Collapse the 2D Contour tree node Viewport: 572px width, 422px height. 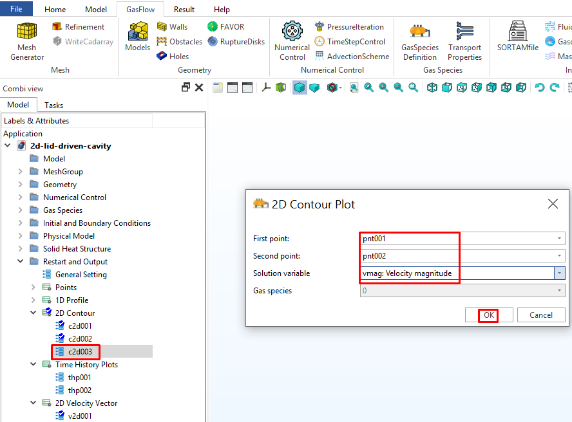coord(33,313)
